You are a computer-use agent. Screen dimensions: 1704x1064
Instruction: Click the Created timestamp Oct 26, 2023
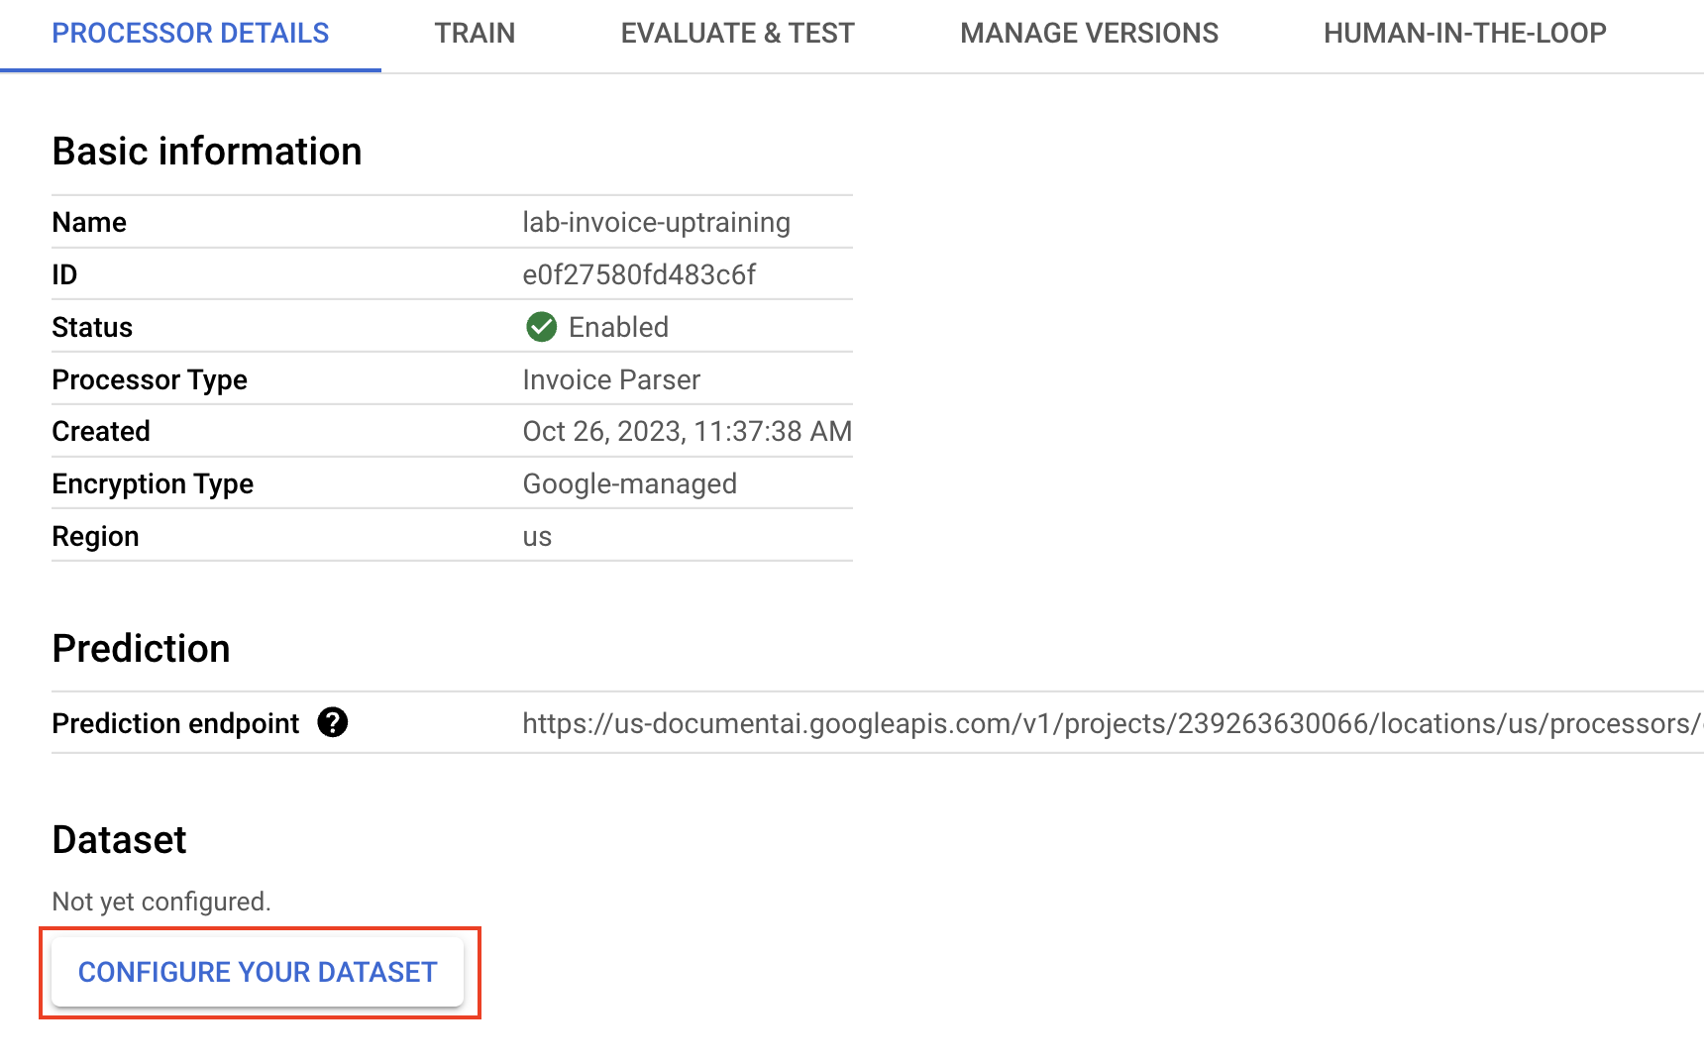687,432
